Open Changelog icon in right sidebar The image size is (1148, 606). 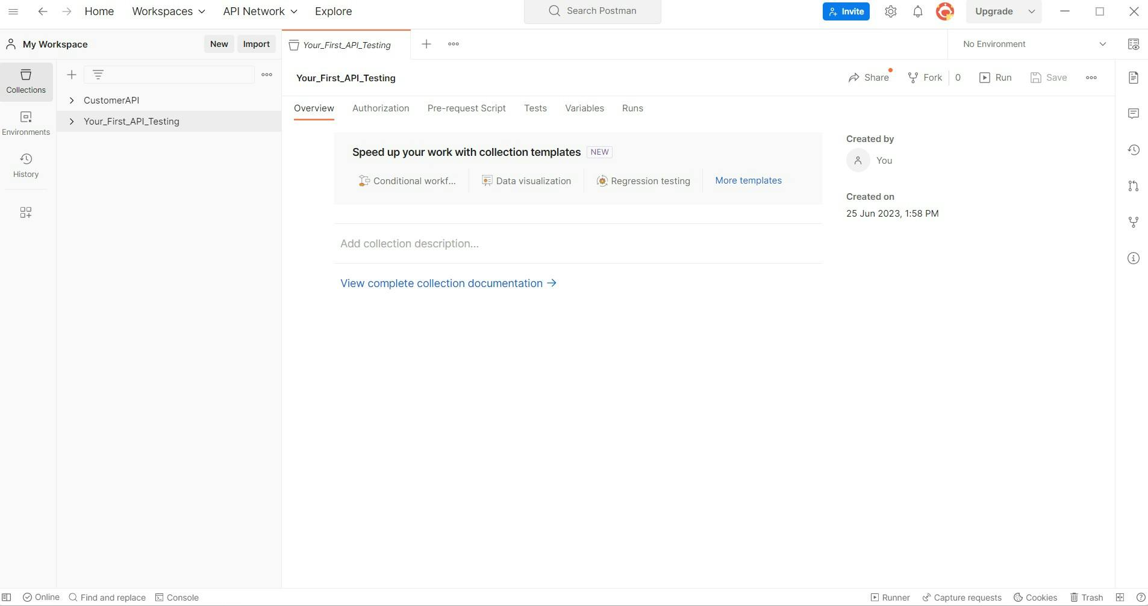point(1134,150)
